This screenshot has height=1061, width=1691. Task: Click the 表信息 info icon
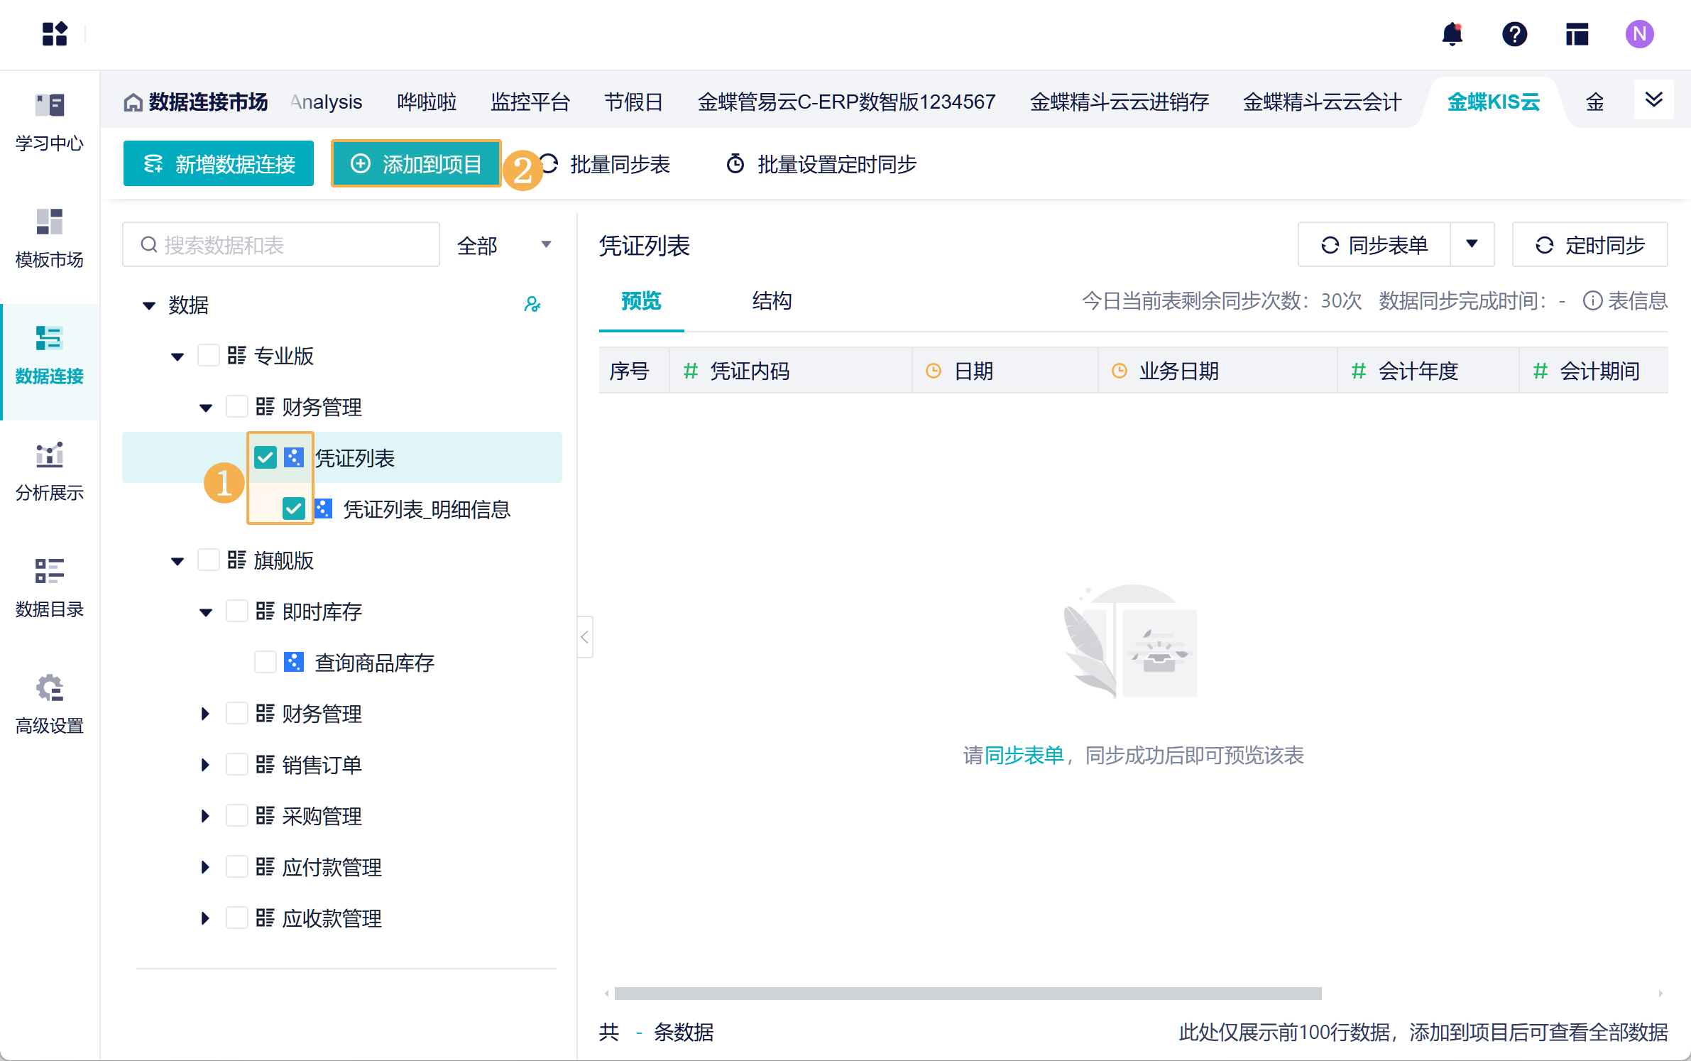pos(1593,301)
